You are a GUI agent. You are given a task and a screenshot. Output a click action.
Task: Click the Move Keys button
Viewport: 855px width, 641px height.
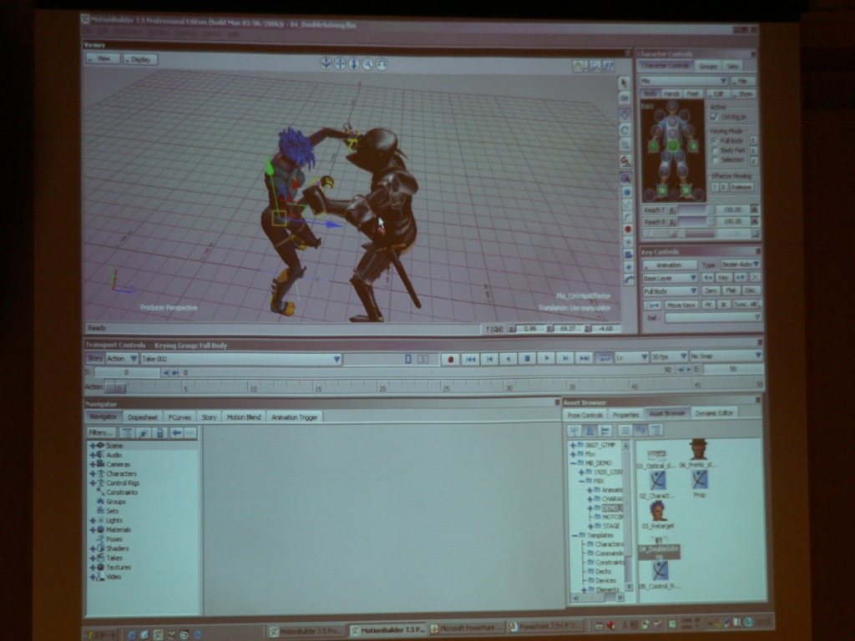click(x=680, y=305)
